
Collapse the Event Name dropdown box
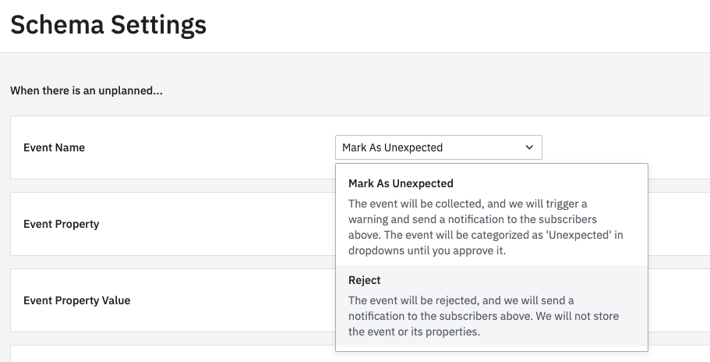[438, 147]
